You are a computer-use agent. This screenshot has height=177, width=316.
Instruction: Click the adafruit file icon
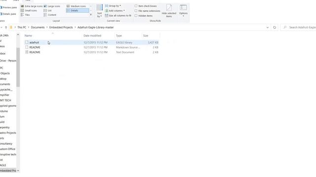pos(27,42)
